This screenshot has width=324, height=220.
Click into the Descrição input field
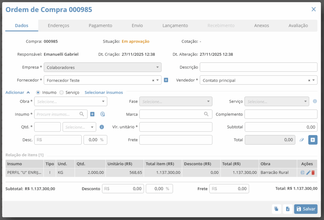[x=258, y=67]
